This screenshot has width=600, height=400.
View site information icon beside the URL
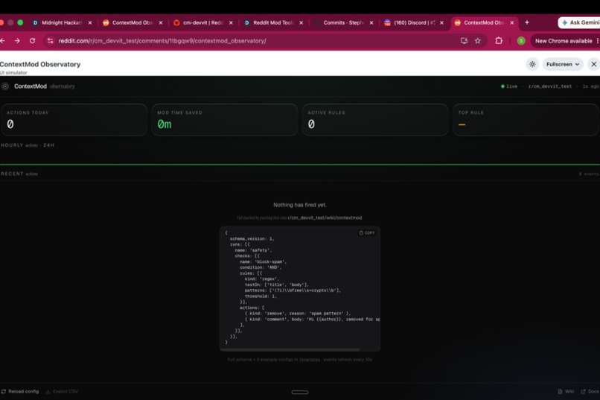point(50,40)
